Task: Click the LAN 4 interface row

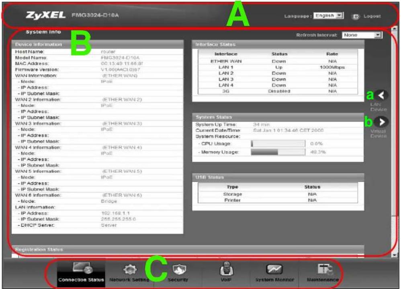Action: coord(278,85)
